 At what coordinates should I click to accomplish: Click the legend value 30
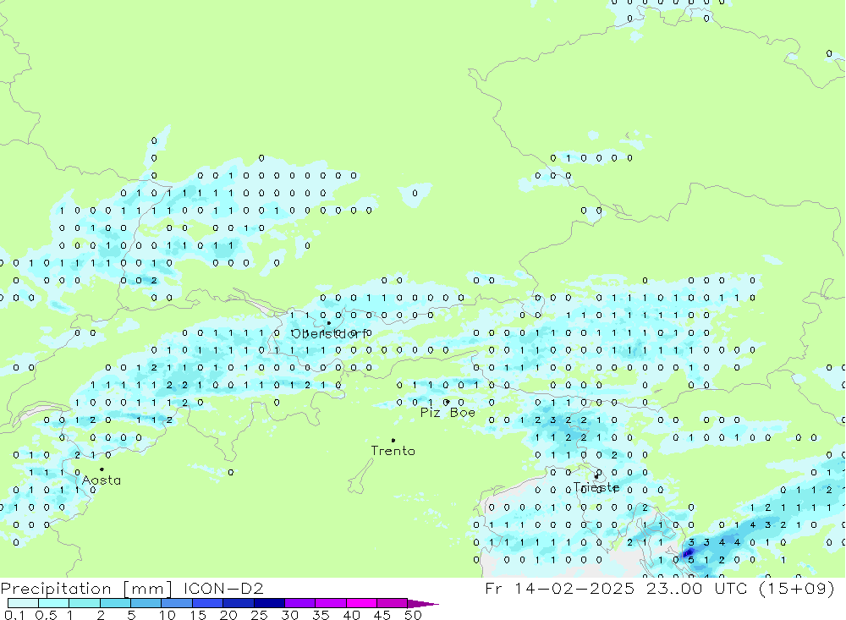[290, 615]
